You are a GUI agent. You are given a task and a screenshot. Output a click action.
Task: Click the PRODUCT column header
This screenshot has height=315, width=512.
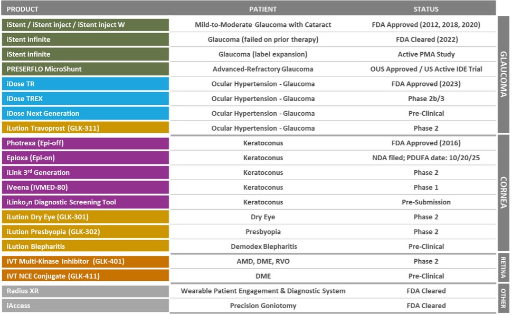(x=23, y=9)
